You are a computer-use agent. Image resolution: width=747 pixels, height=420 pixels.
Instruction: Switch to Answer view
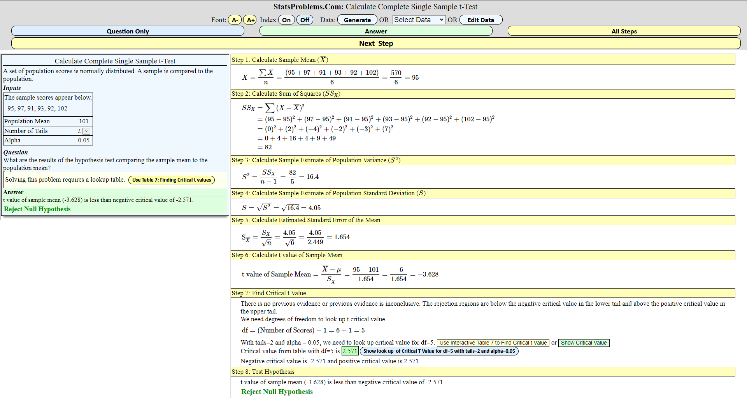point(376,31)
